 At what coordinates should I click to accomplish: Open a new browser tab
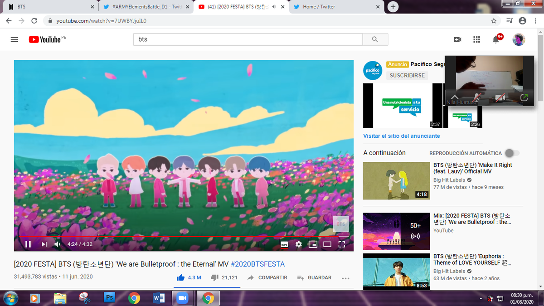pos(393,6)
